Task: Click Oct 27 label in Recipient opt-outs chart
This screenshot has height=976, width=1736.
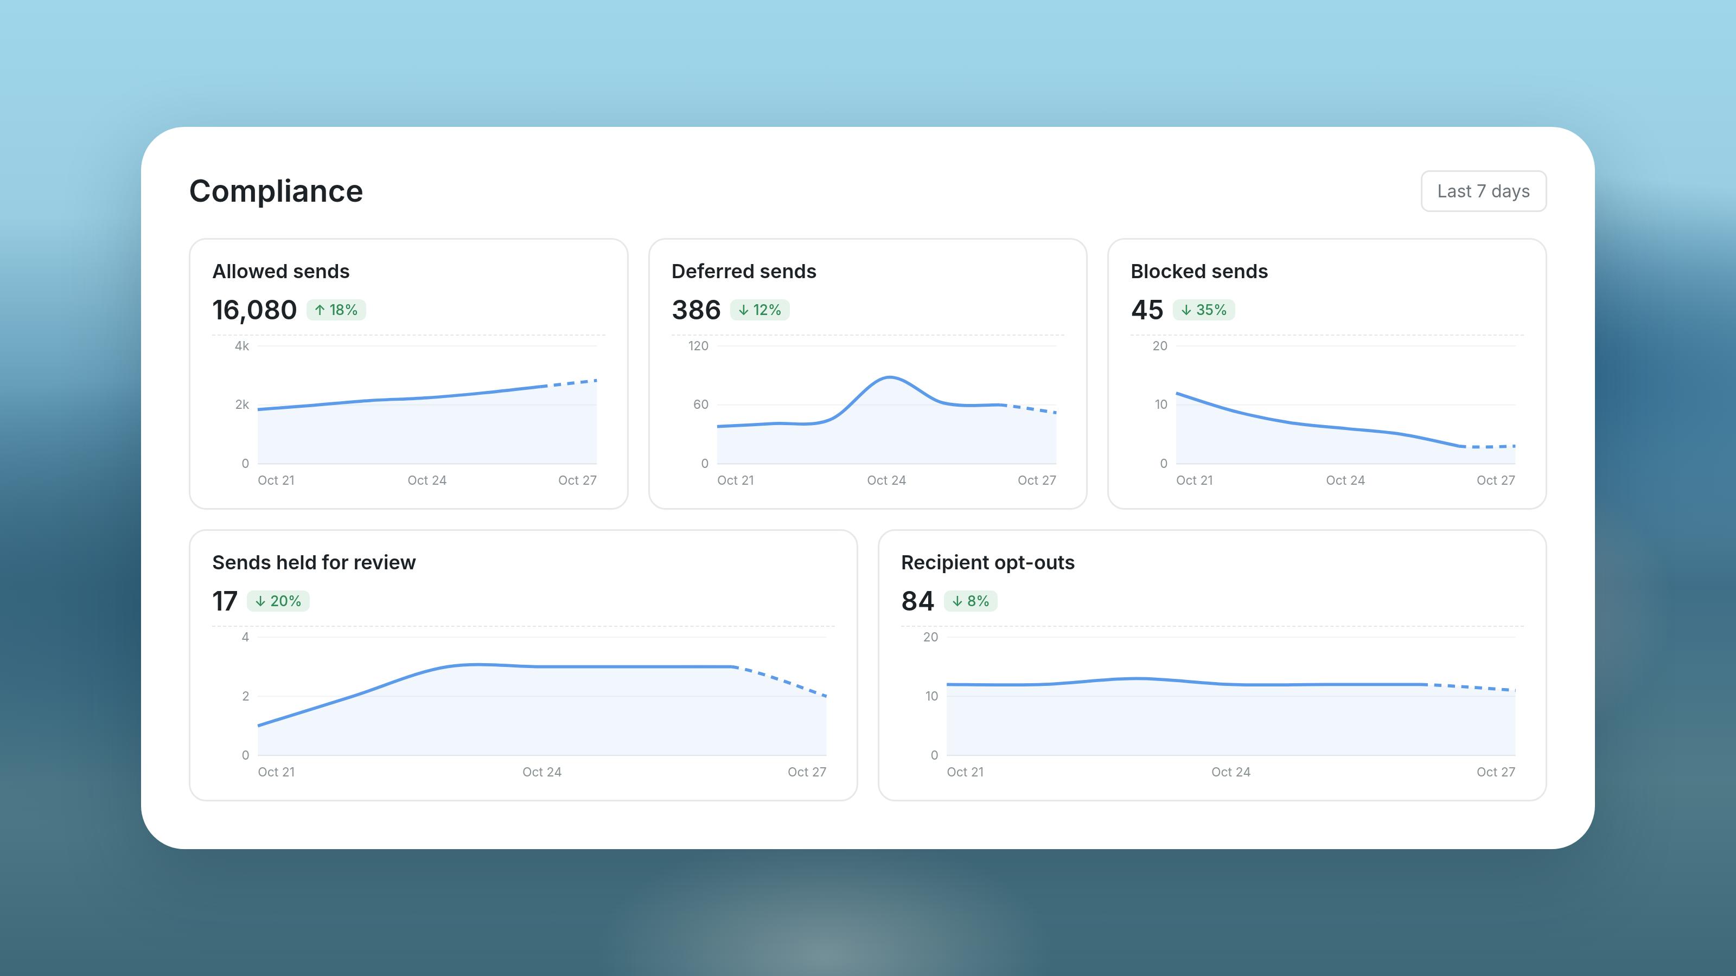Action: point(1496,772)
